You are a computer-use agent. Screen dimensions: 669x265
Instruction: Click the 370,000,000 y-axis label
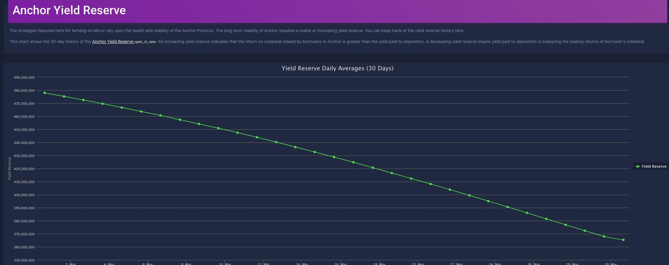24,234
